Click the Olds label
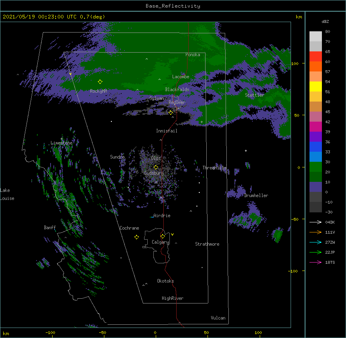The image size is (346, 338). [x=156, y=158]
